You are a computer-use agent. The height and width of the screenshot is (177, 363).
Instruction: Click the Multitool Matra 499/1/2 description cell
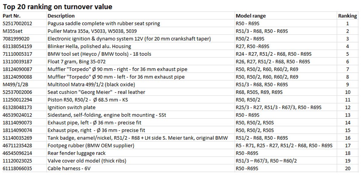click(x=141, y=84)
